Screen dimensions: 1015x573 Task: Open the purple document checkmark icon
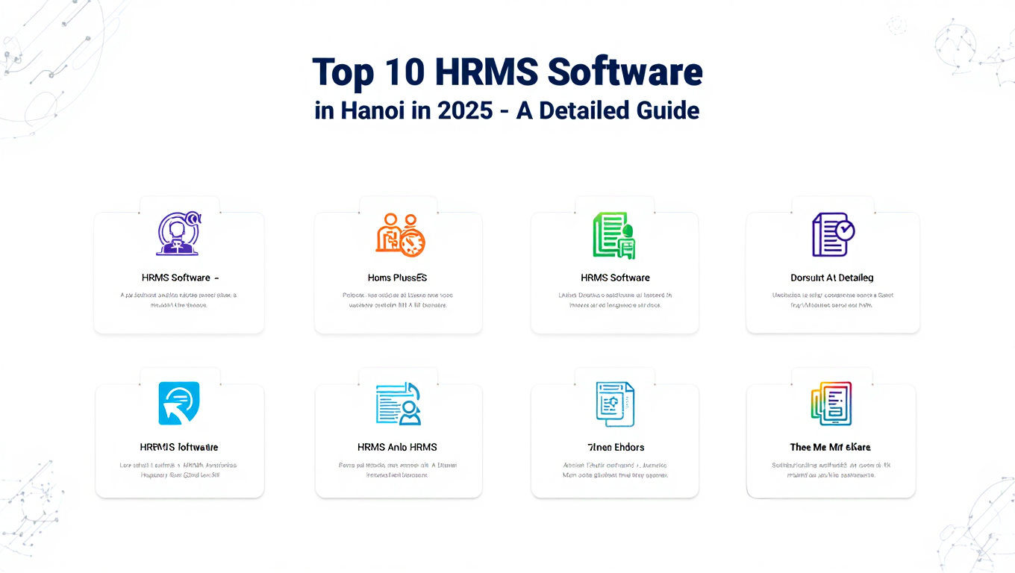click(x=832, y=234)
